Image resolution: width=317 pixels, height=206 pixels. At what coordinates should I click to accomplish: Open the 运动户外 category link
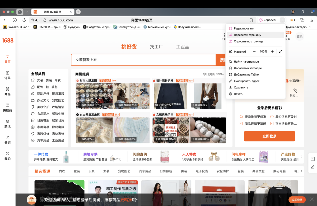coord(43,94)
